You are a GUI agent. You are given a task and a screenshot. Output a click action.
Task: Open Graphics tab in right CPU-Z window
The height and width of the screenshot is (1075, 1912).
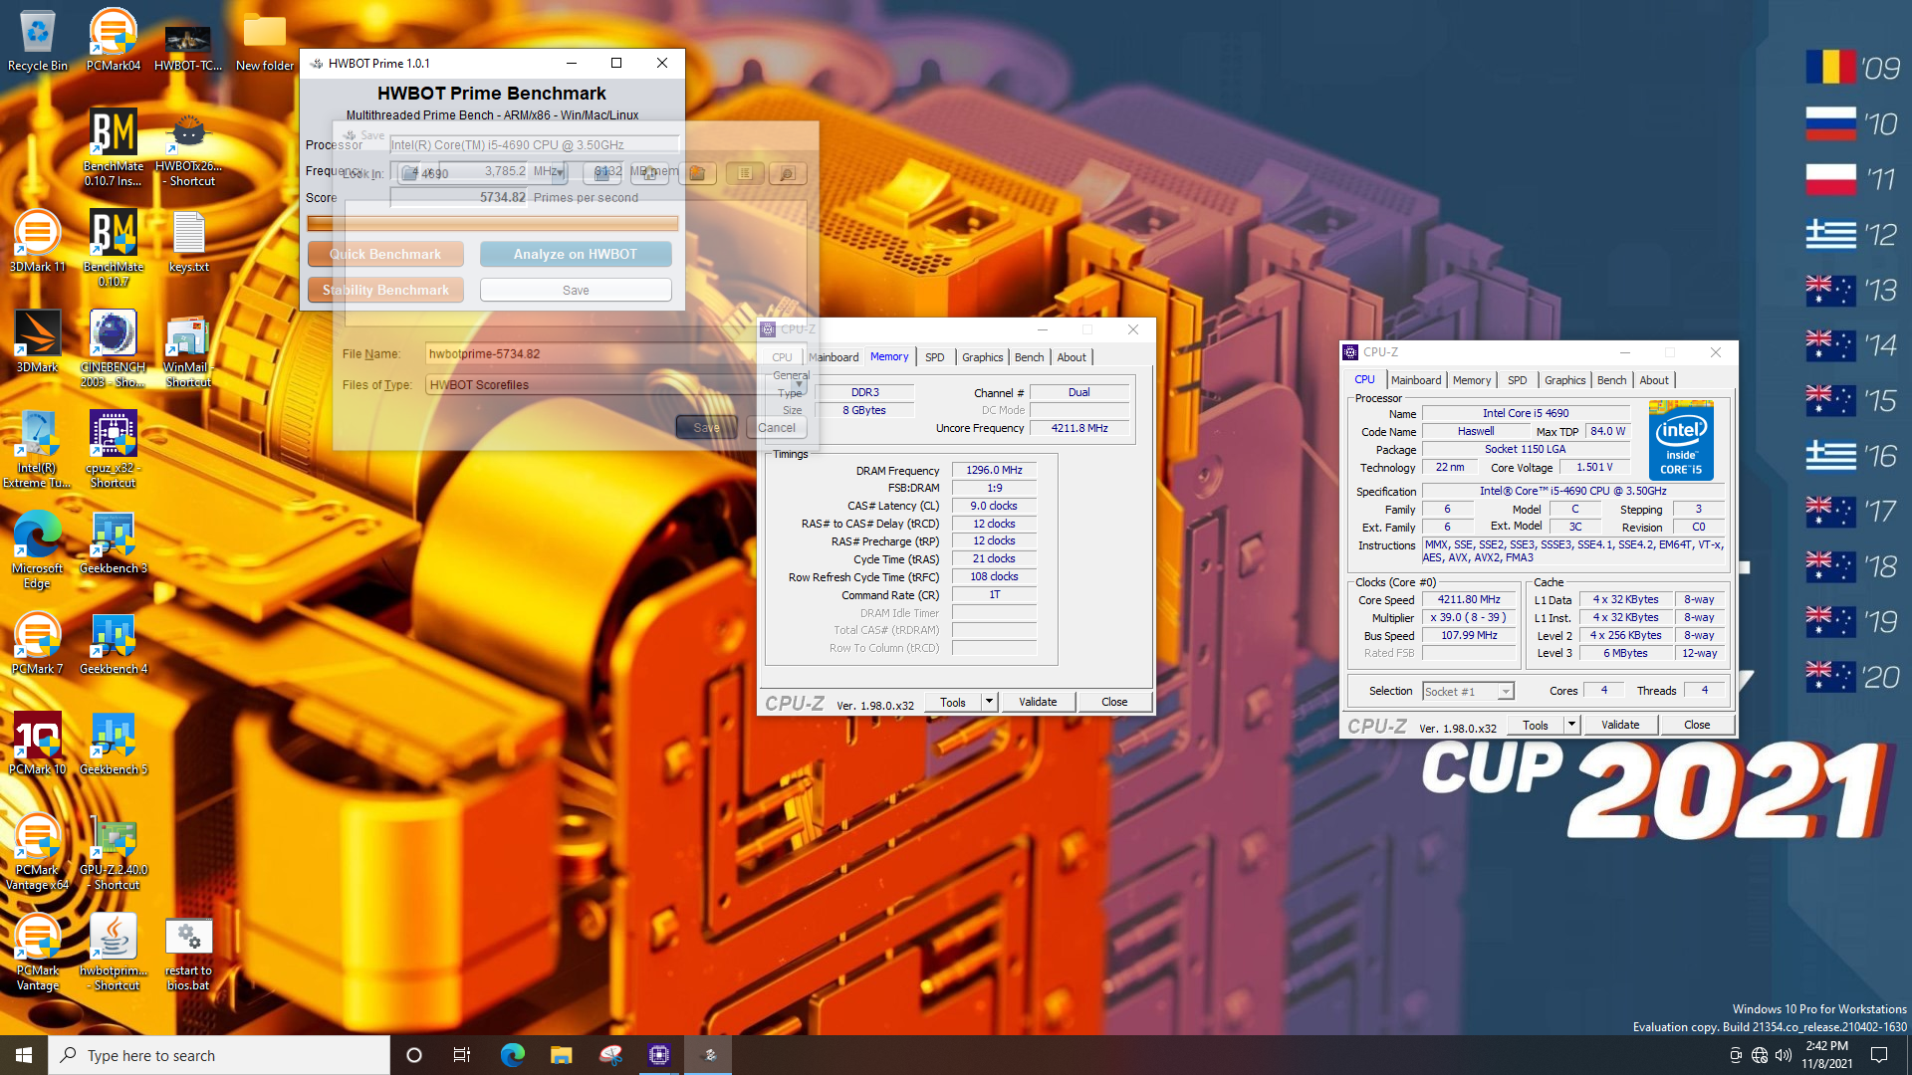pyautogui.click(x=1564, y=380)
